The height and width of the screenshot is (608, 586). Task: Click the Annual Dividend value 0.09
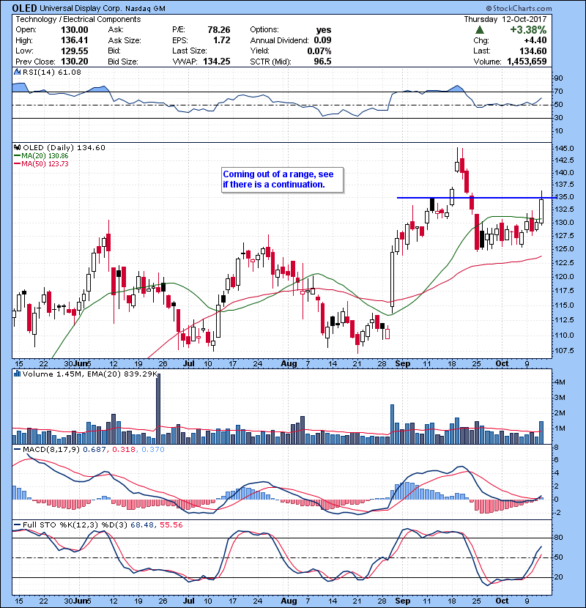click(322, 40)
